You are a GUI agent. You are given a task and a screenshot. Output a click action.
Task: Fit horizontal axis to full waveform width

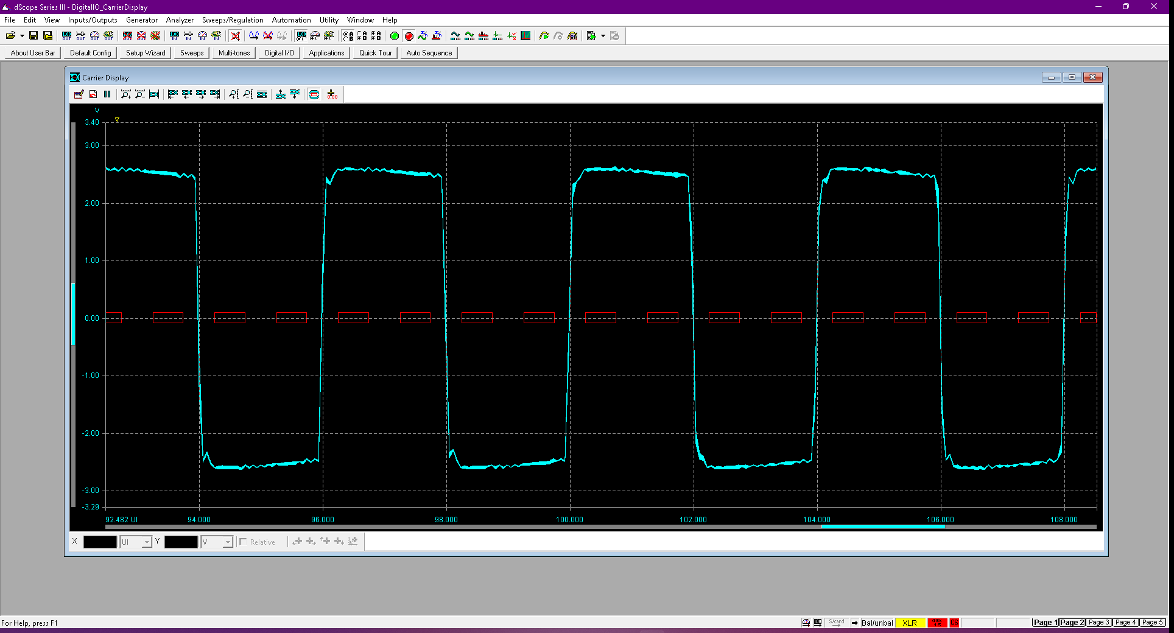pos(154,94)
